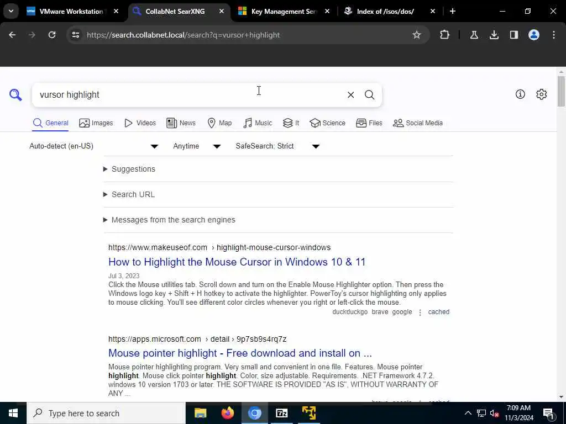Open the SafeSearch: Strict dropdown
Image resolution: width=566 pixels, height=424 pixels.
[277, 146]
